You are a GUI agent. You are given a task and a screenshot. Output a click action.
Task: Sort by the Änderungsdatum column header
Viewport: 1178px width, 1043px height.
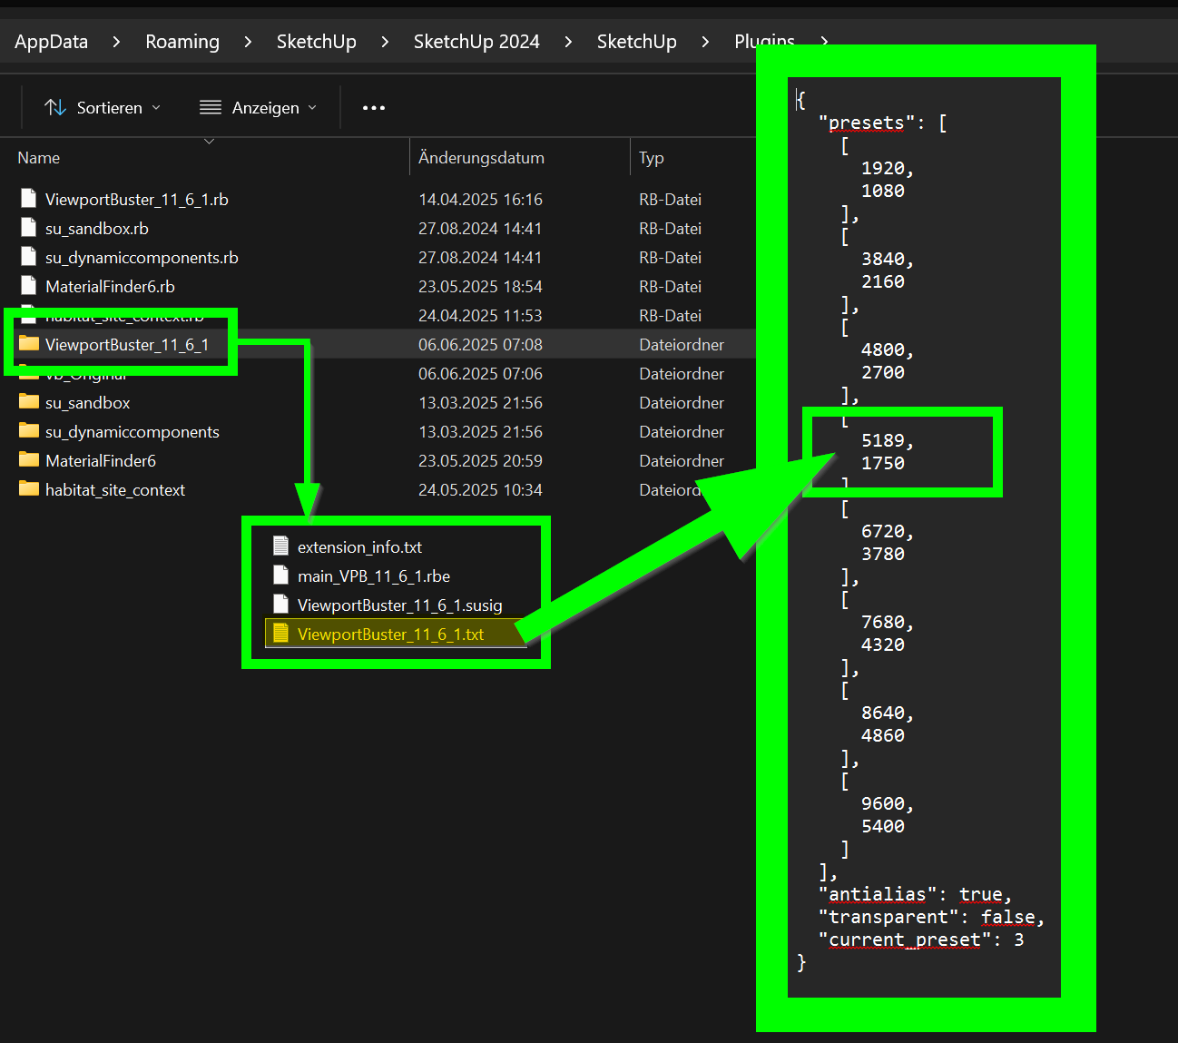coord(481,158)
